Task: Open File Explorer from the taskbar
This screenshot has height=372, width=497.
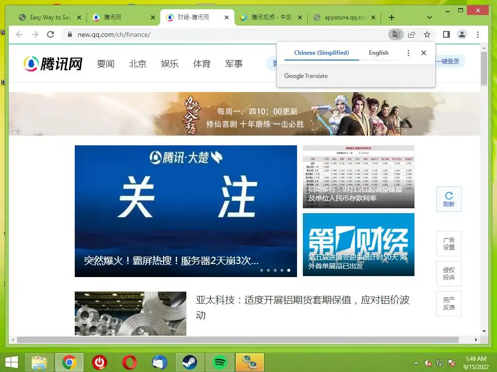Action: tap(39, 362)
